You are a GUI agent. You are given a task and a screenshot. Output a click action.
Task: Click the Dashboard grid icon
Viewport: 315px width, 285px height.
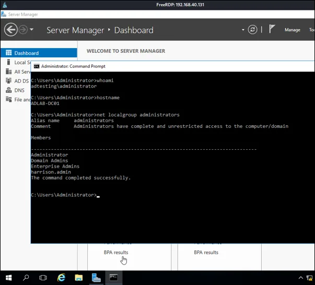pos(9,53)
